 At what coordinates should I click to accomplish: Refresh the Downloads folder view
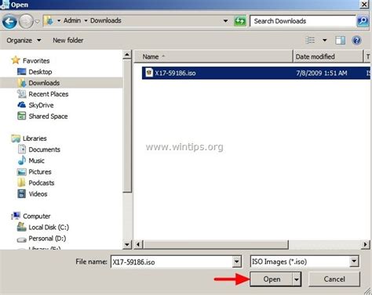(x=240, y=21)
